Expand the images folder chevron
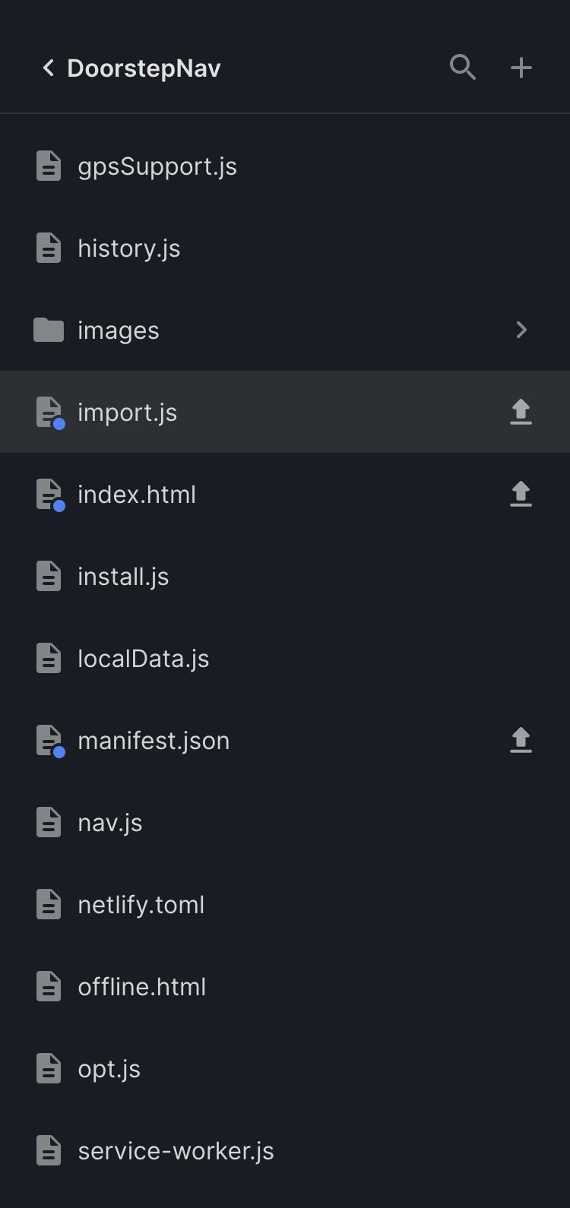 (521, 330)
